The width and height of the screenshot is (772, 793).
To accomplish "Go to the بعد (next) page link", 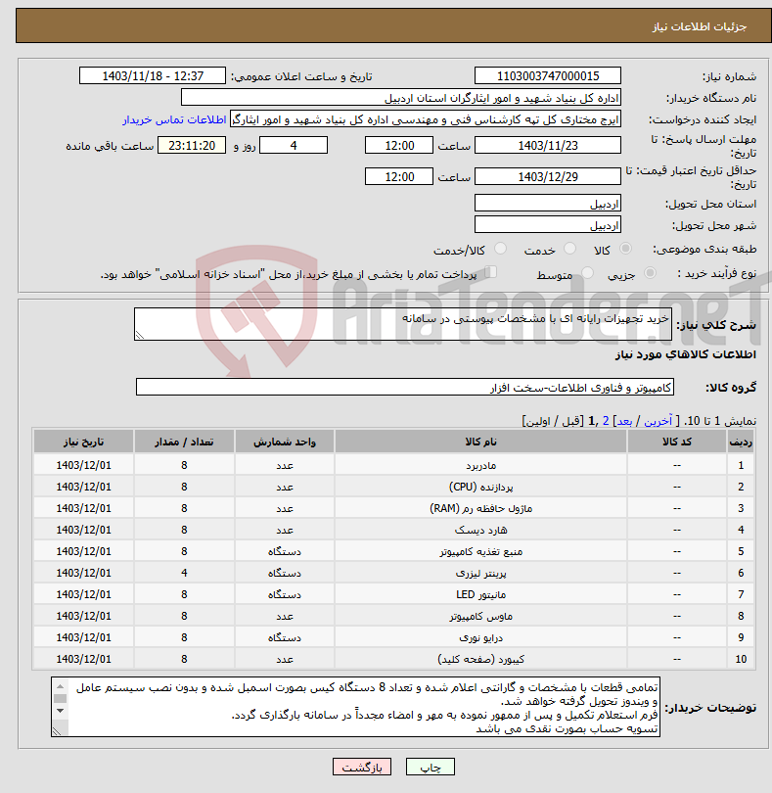I will pos(624,421).
